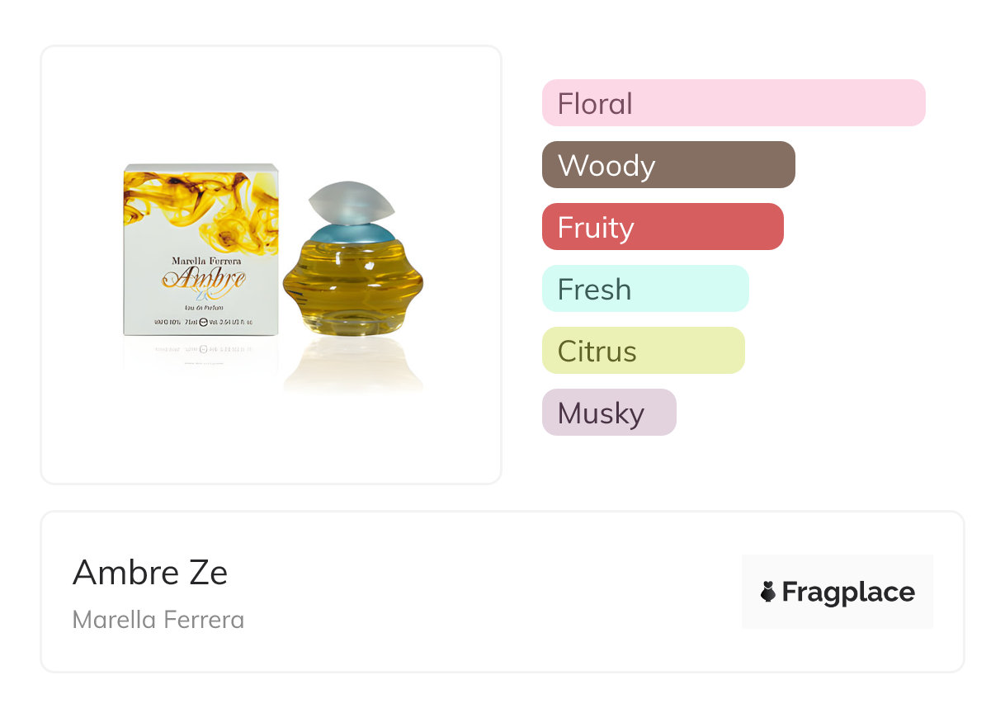Select the red Fruity accord bar
Viewport: 1005px width, 713px height.
[662, 227]
